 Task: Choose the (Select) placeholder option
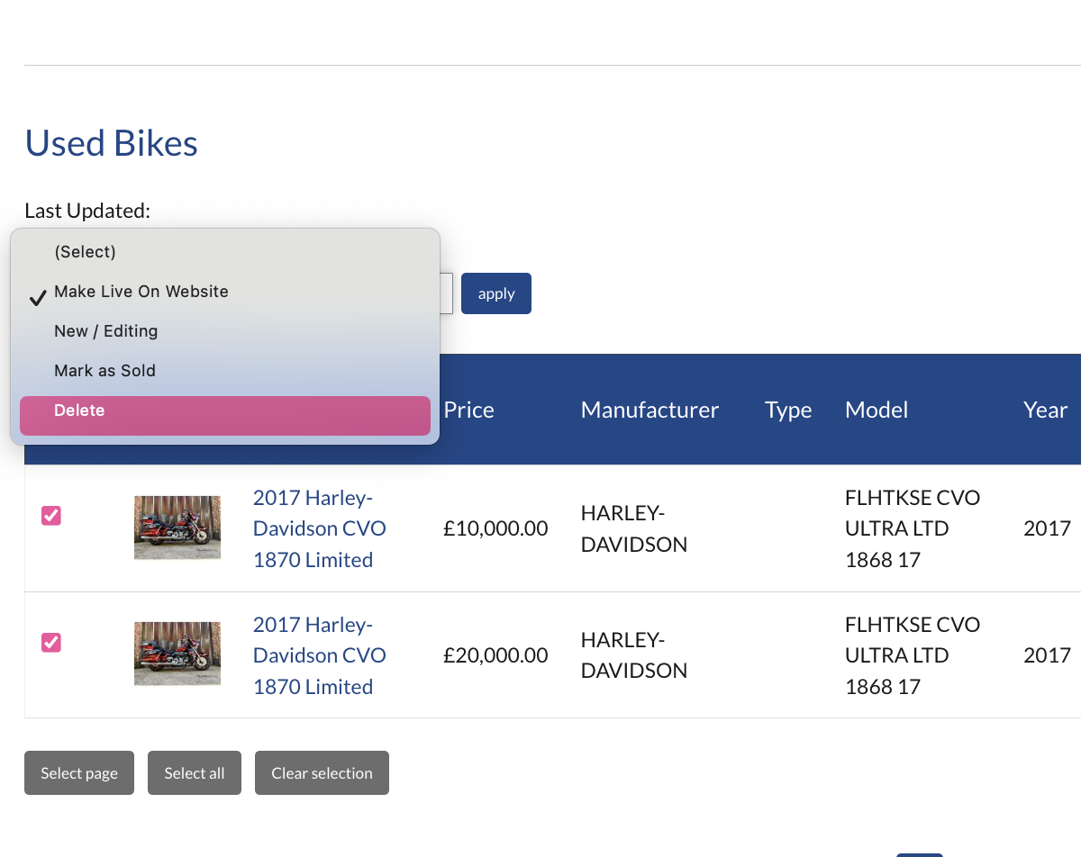(x=86, y=252)
